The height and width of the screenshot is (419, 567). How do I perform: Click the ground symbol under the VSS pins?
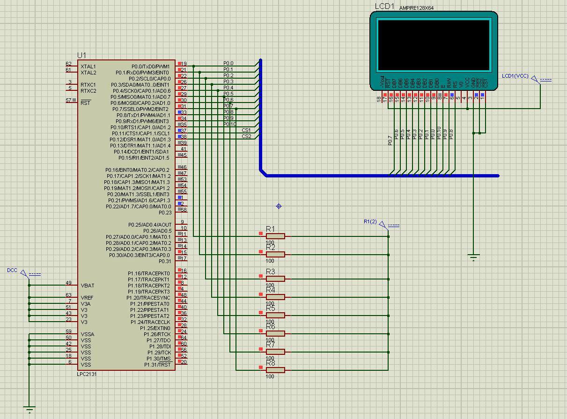coord(29,410)
